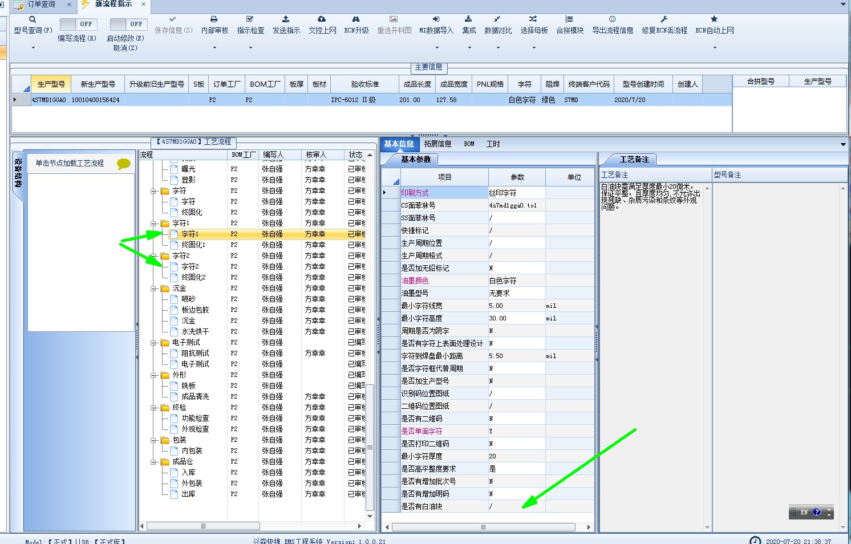Image resolution: width=851 pixels, height=544 pixels.
Task: Click the 修复ECN丢流程 wrench icon
Action: click(x=664, y=19)
